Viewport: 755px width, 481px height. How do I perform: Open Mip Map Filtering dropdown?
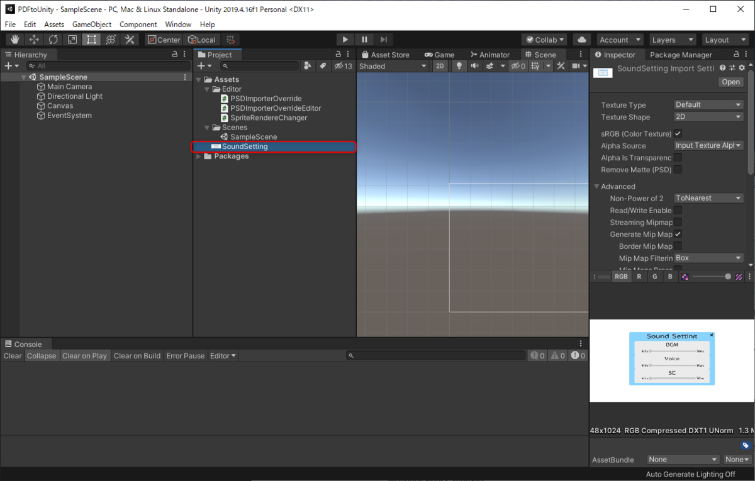[x=708, y=258]
